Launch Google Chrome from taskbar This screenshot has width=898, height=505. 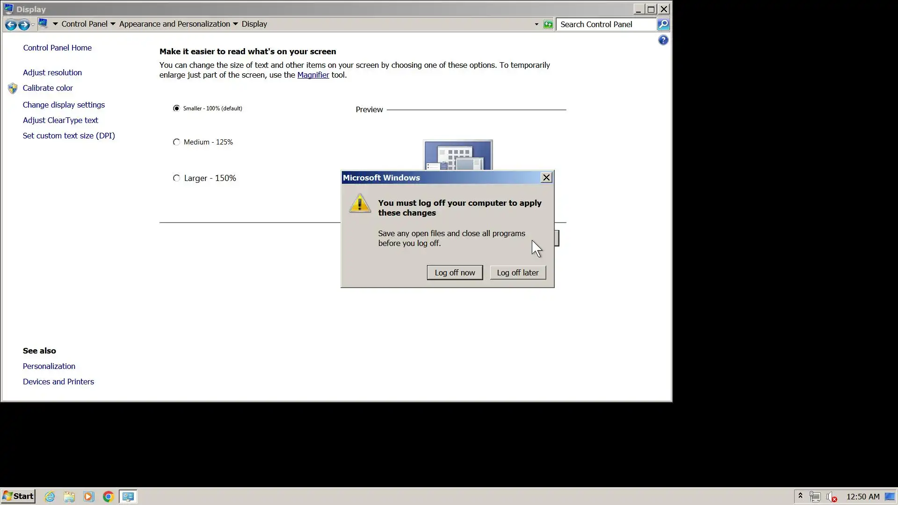click(108, 497)
